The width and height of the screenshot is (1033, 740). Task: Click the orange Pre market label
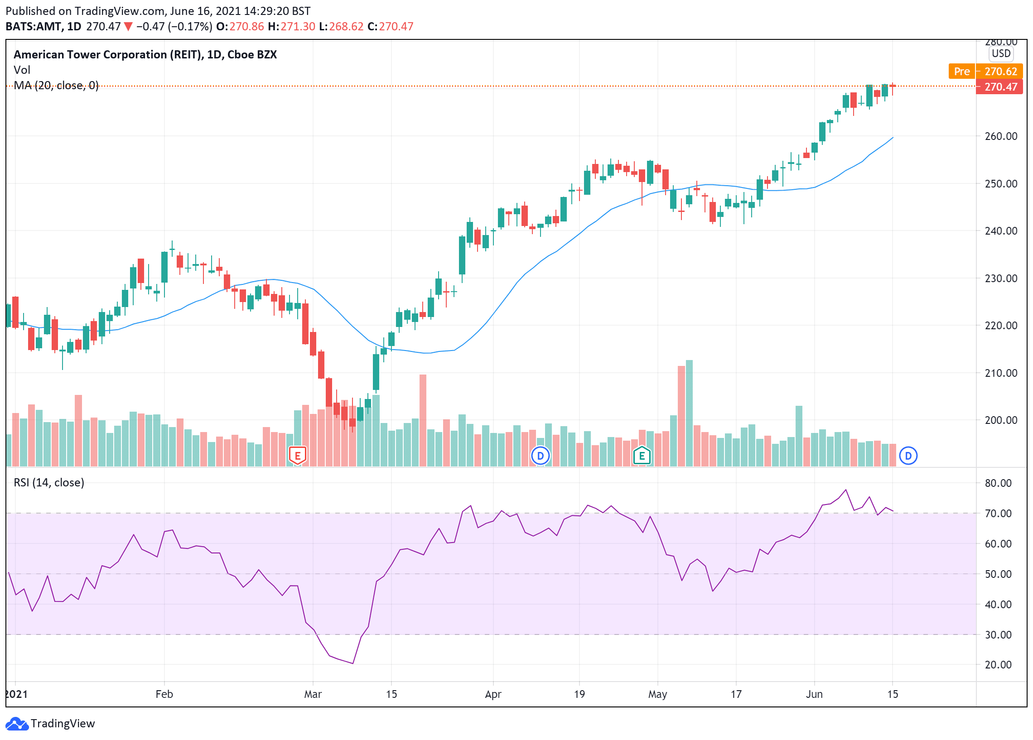(961, 72)
